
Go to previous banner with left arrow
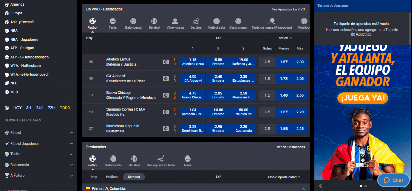click(x=320, y=186)
